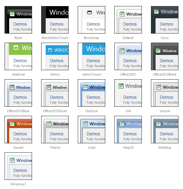Click the window icon in Windows7 skin preview
Screen dimensions: 183x189
12,160
